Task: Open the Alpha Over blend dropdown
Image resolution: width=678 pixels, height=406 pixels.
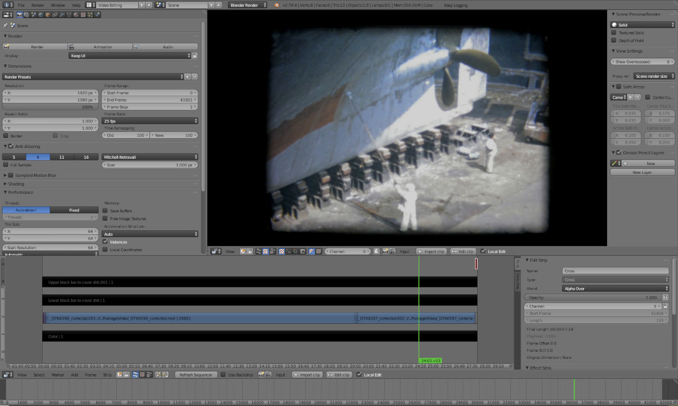Action: (x=615, y=289)
